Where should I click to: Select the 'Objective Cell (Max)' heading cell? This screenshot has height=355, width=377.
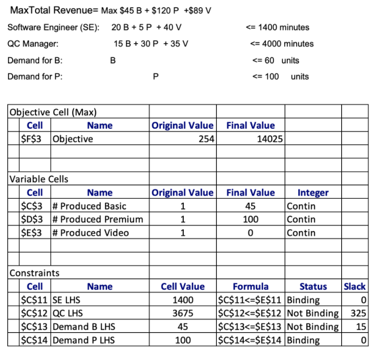click(78, 111)
